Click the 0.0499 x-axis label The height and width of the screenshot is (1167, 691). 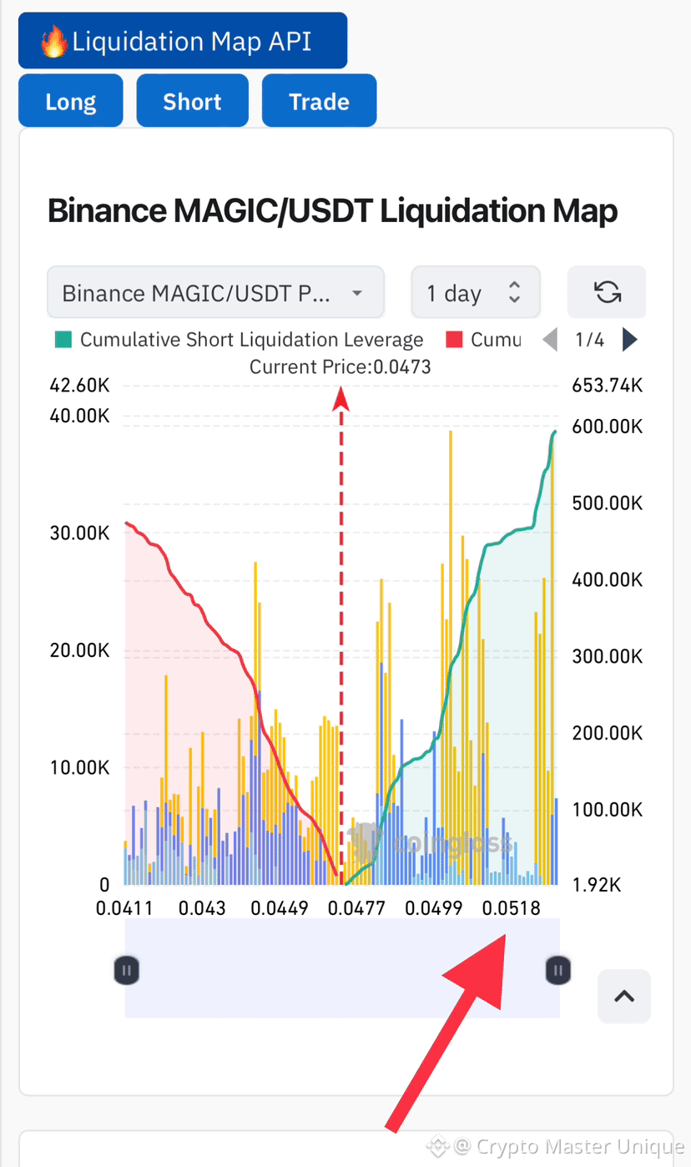tap(434, 908)
